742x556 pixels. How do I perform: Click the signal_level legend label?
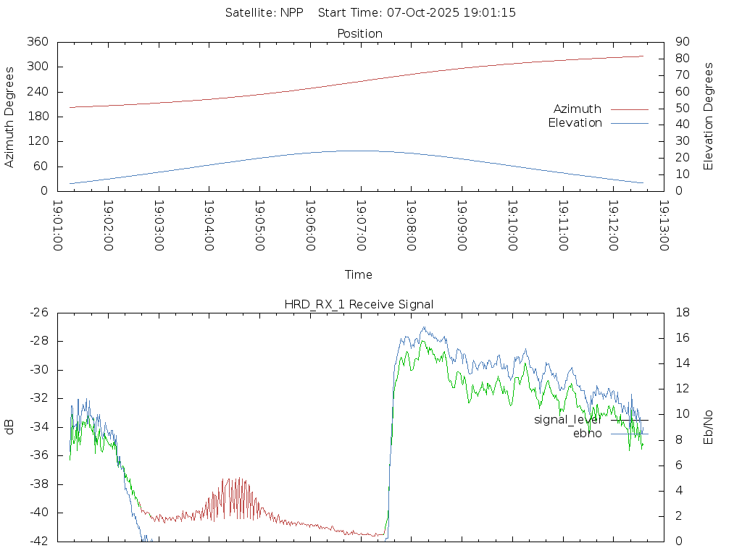tap(567, 420)
